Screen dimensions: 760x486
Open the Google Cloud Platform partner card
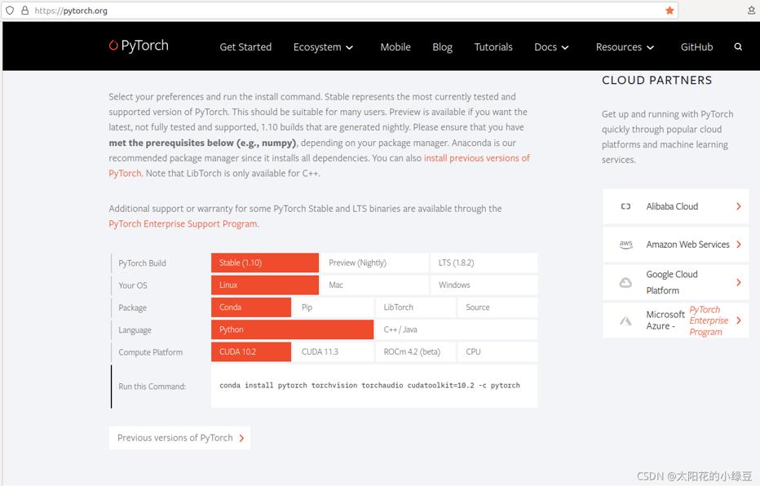click(x=676, y=282)
